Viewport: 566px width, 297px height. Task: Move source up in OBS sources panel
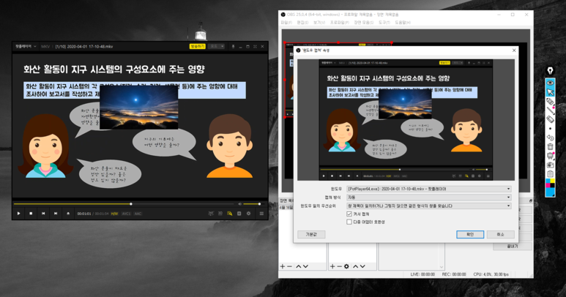point(356,266)
